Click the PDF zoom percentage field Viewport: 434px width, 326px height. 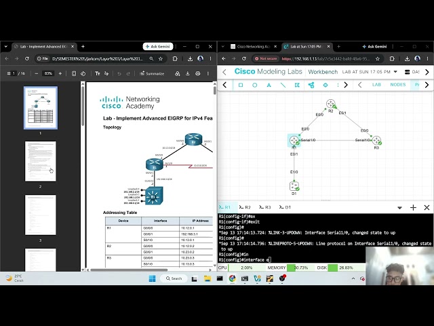tap(48, 73)
